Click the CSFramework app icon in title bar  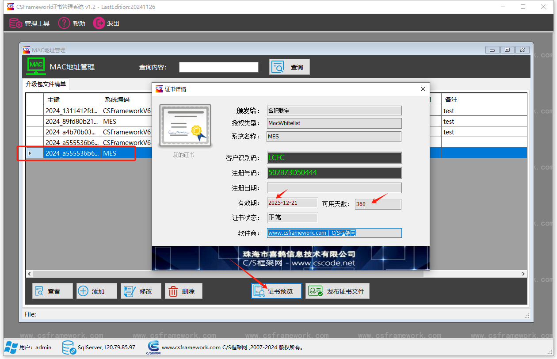11,7
